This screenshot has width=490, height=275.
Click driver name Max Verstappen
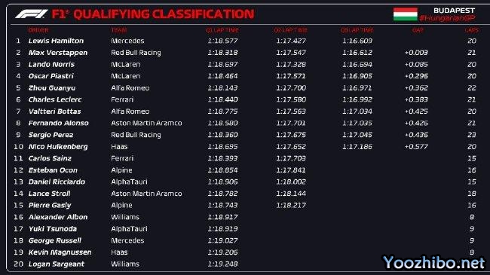(58, 53)
